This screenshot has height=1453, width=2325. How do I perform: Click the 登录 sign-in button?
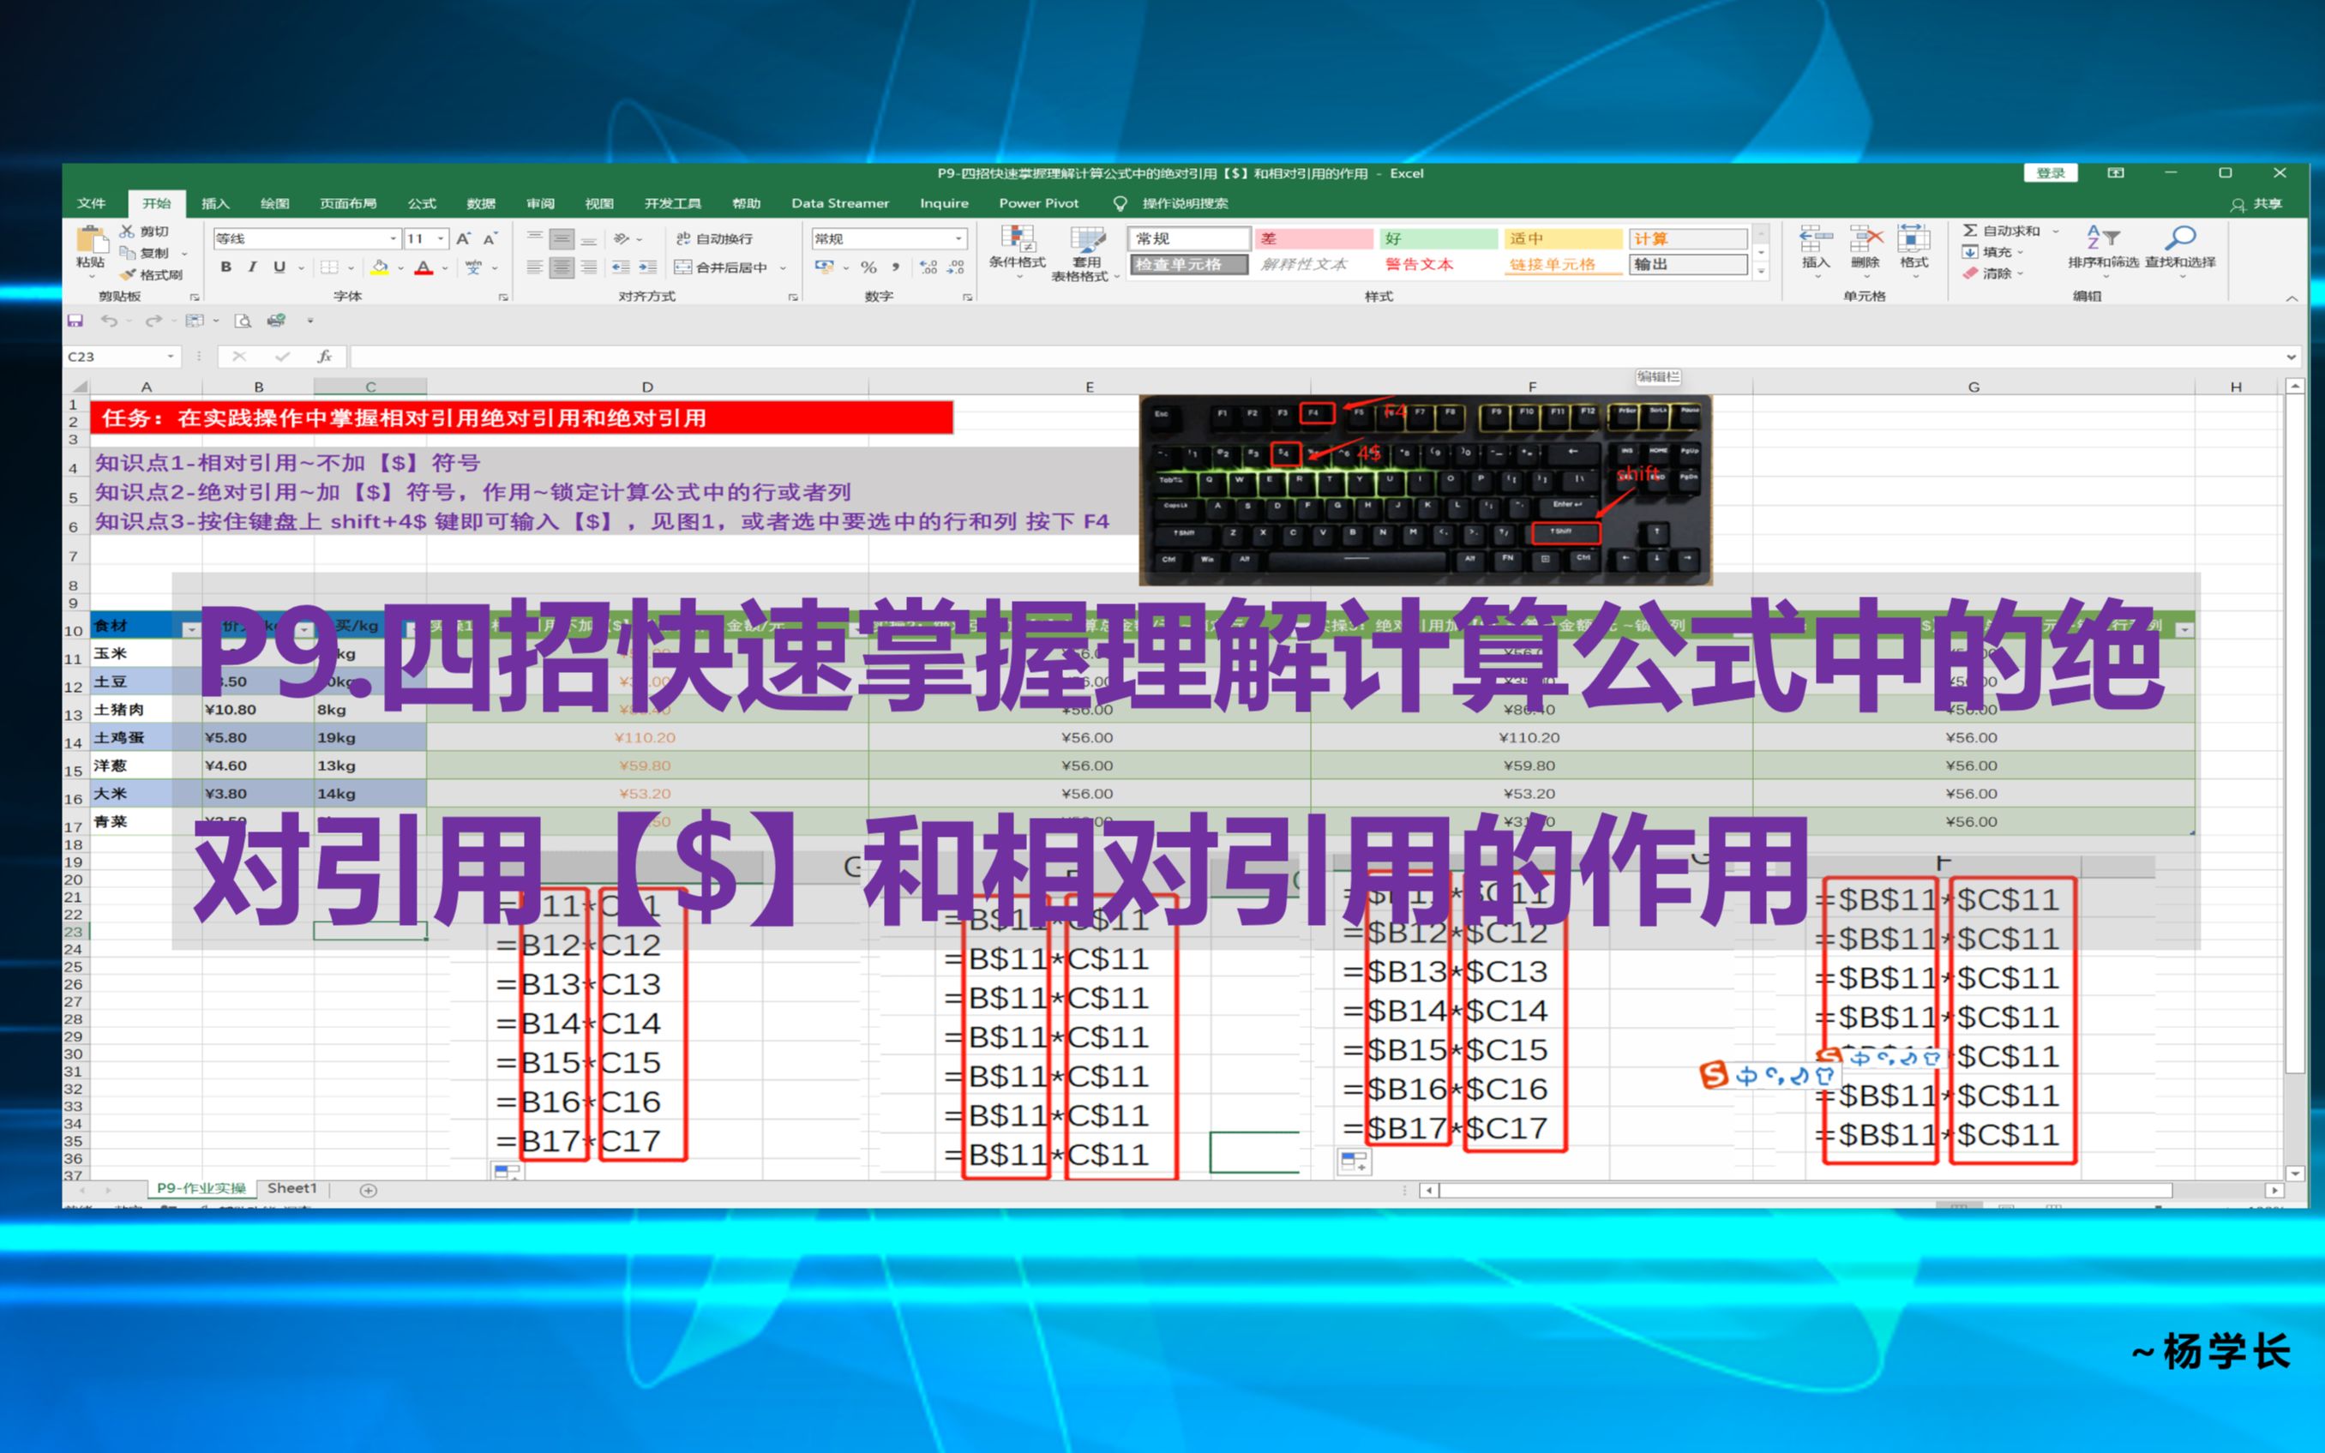[x=2052, y=173]
